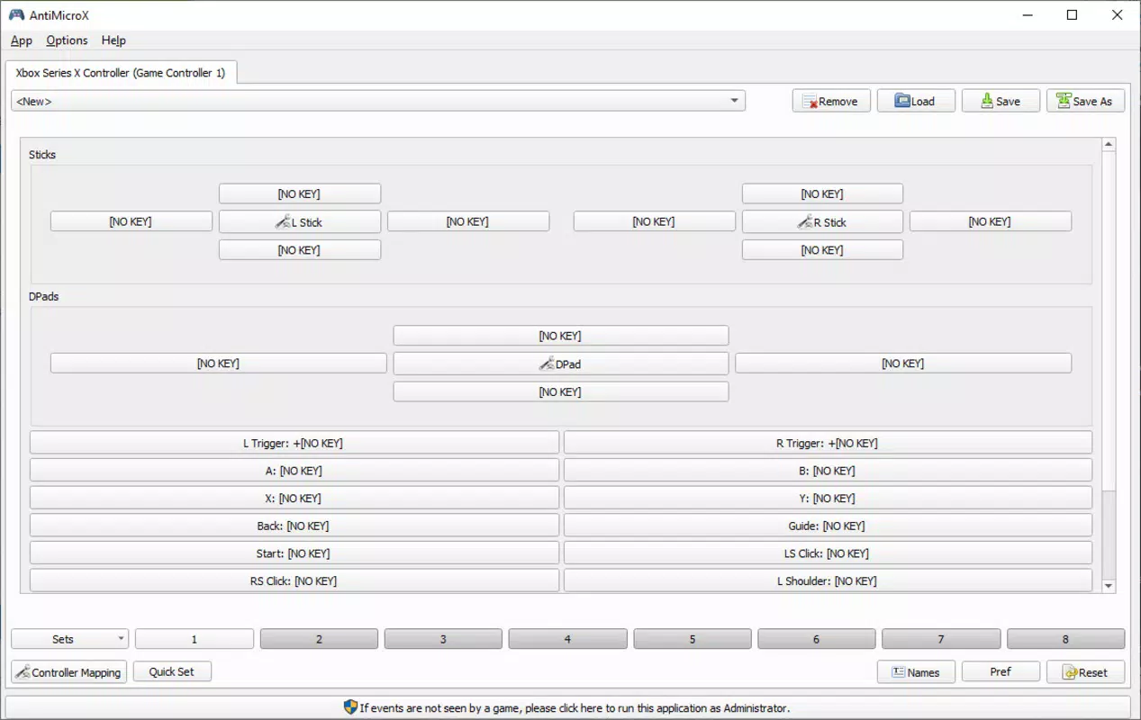Click the scrollbar down arrow
The image size is (1141, 720).
[x=1109, y=586]
